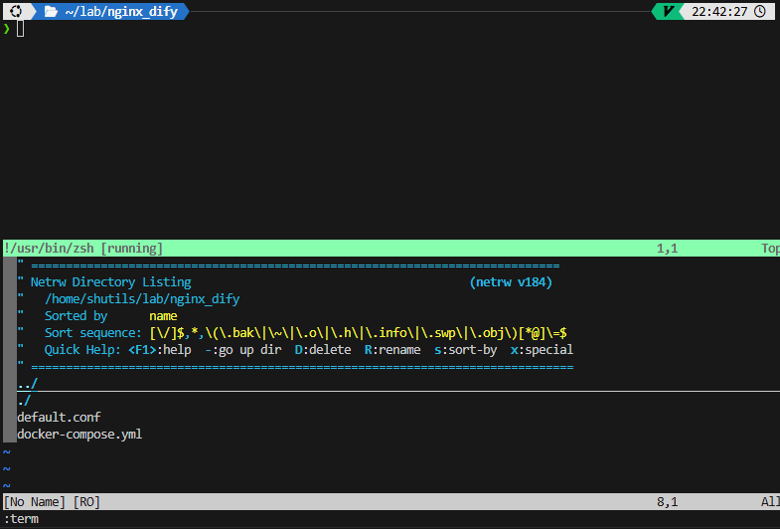Click the <F1>:help hint in Quick Help
The image size is (780, 529).
tap(159, 350)
